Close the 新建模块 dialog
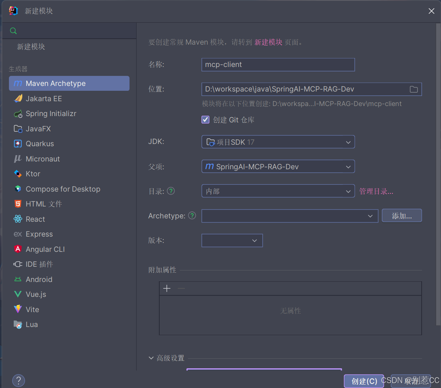Image resolution: width=441 pixels, height=388 pixels. pyautogui.click(x=431, y=11)
